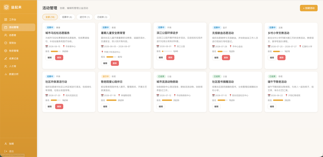
Task: Select the 已结束 (3) filter tab
Action: [102, 17]
